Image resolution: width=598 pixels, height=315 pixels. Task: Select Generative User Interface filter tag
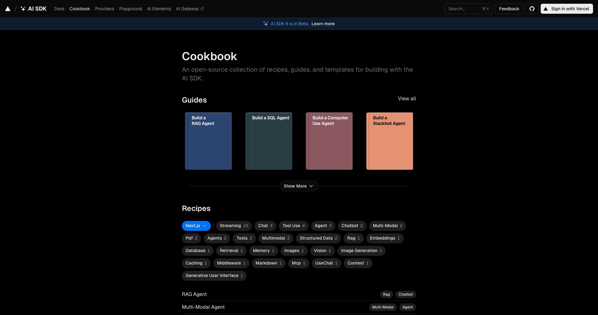(214, 276)
